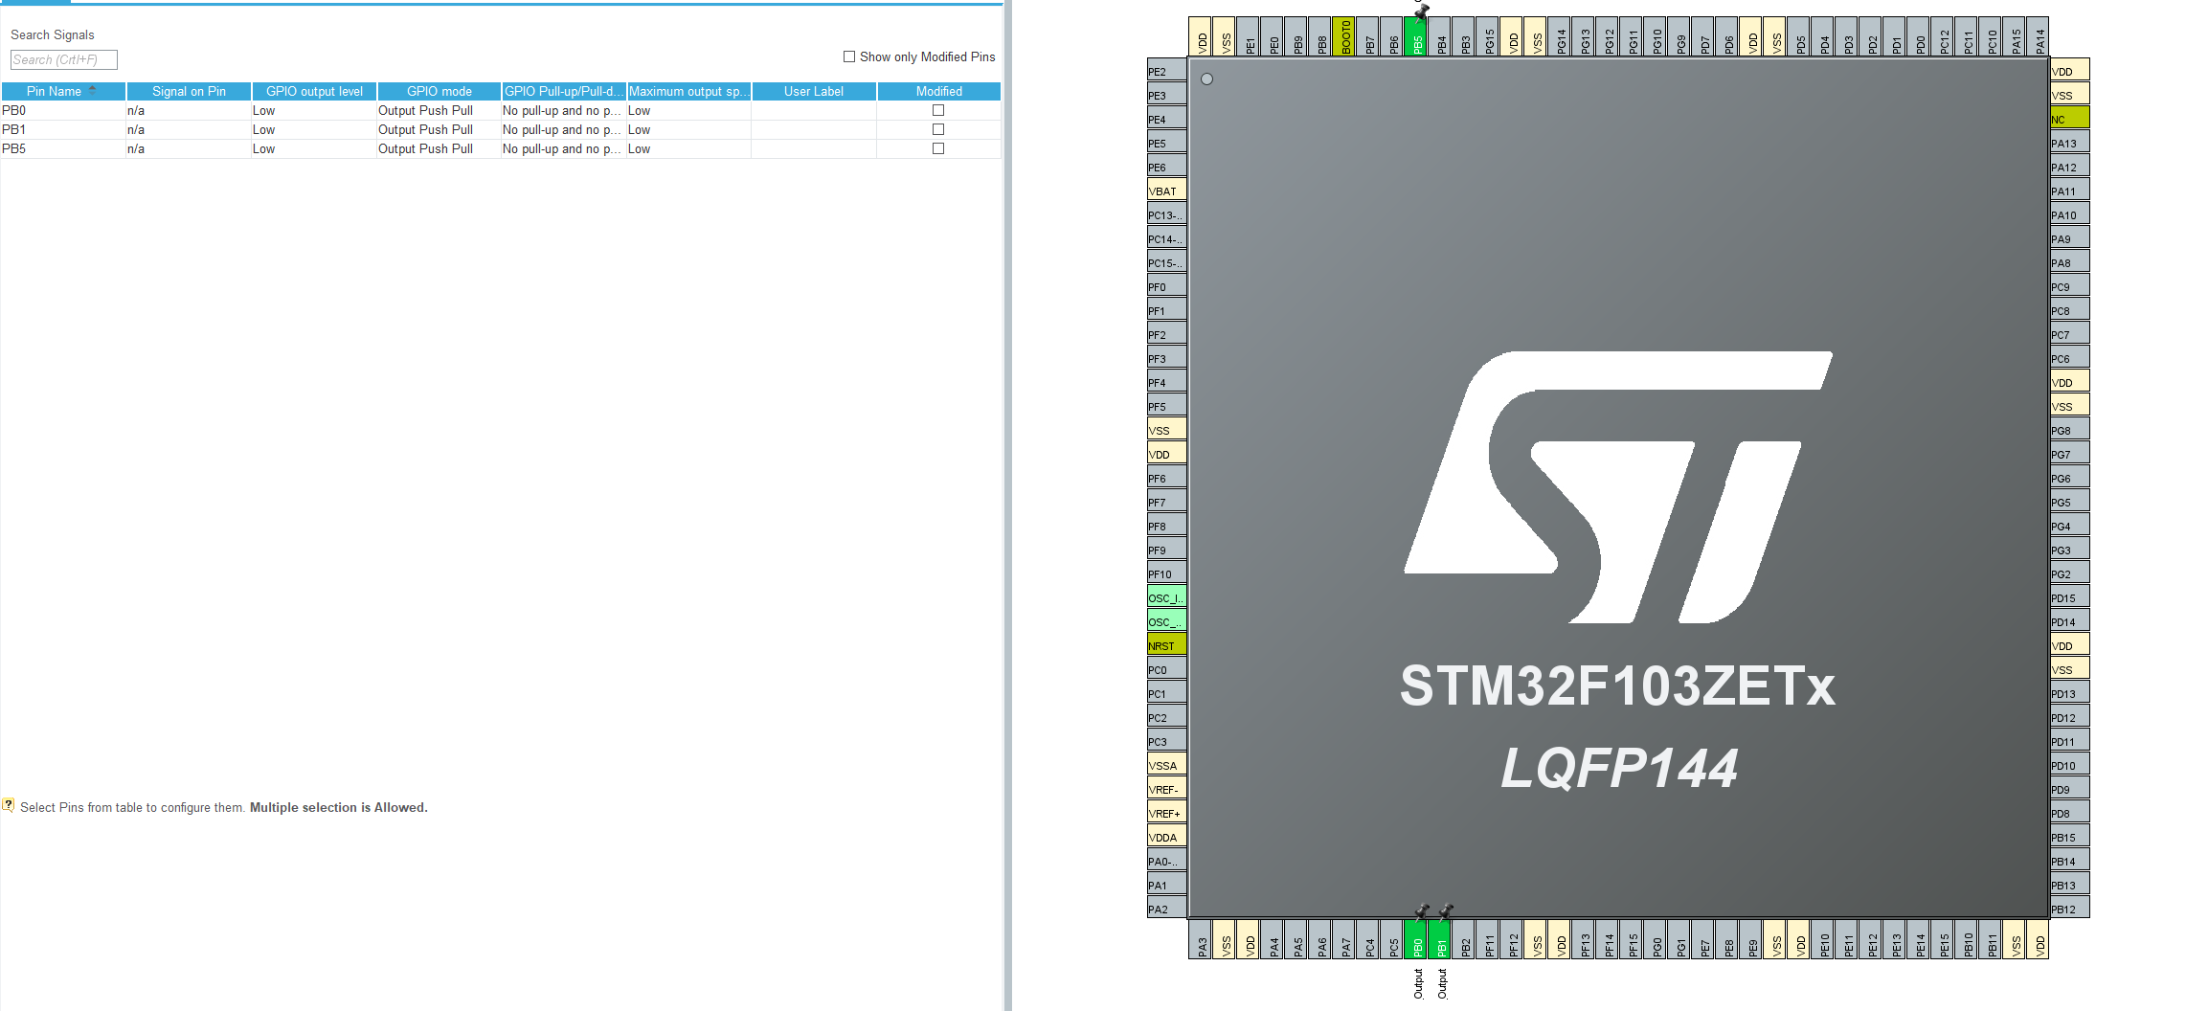Click the Search Signals input field
2186x1011 pixels.
(63, 59)
